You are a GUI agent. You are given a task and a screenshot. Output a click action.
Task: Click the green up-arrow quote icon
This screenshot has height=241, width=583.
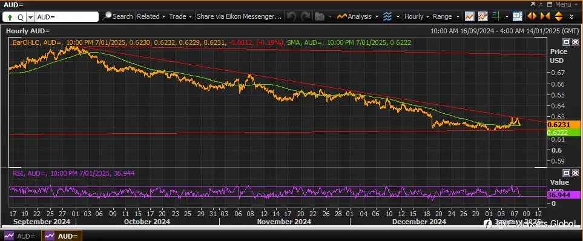click(10, 17)
